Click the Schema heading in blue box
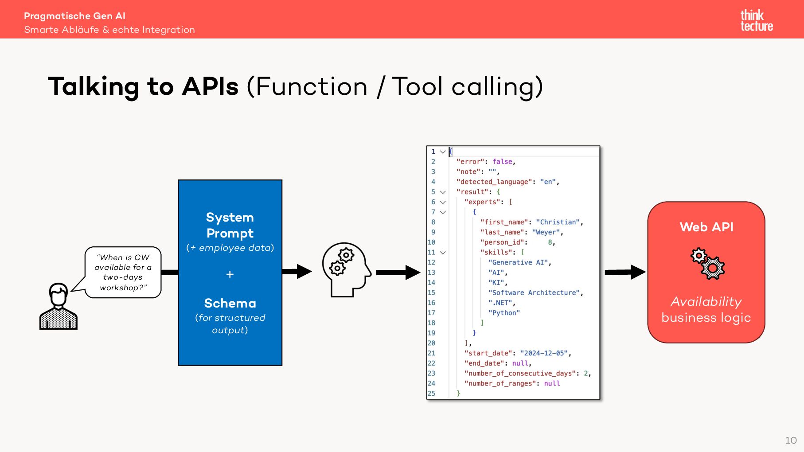This screenshot has width=804, height=452. click(230, 303)
